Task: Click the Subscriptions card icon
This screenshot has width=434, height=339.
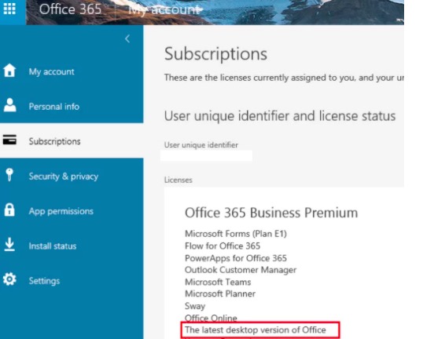Action: 9,140
